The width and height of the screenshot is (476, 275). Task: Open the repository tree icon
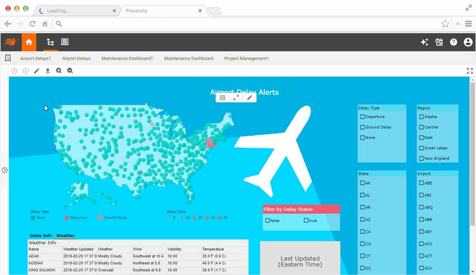click(x=50, y=42)
